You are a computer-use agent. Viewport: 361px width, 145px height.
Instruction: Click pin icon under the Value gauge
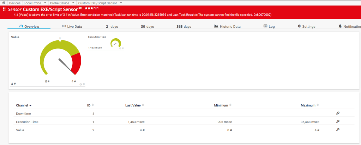[x=84, y=84]
